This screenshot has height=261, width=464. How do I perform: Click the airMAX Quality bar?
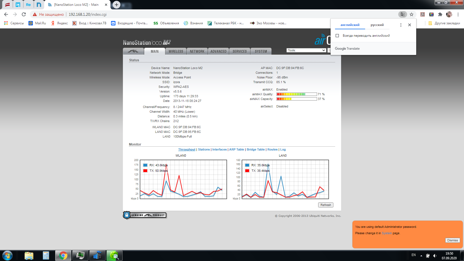[297, 94]
